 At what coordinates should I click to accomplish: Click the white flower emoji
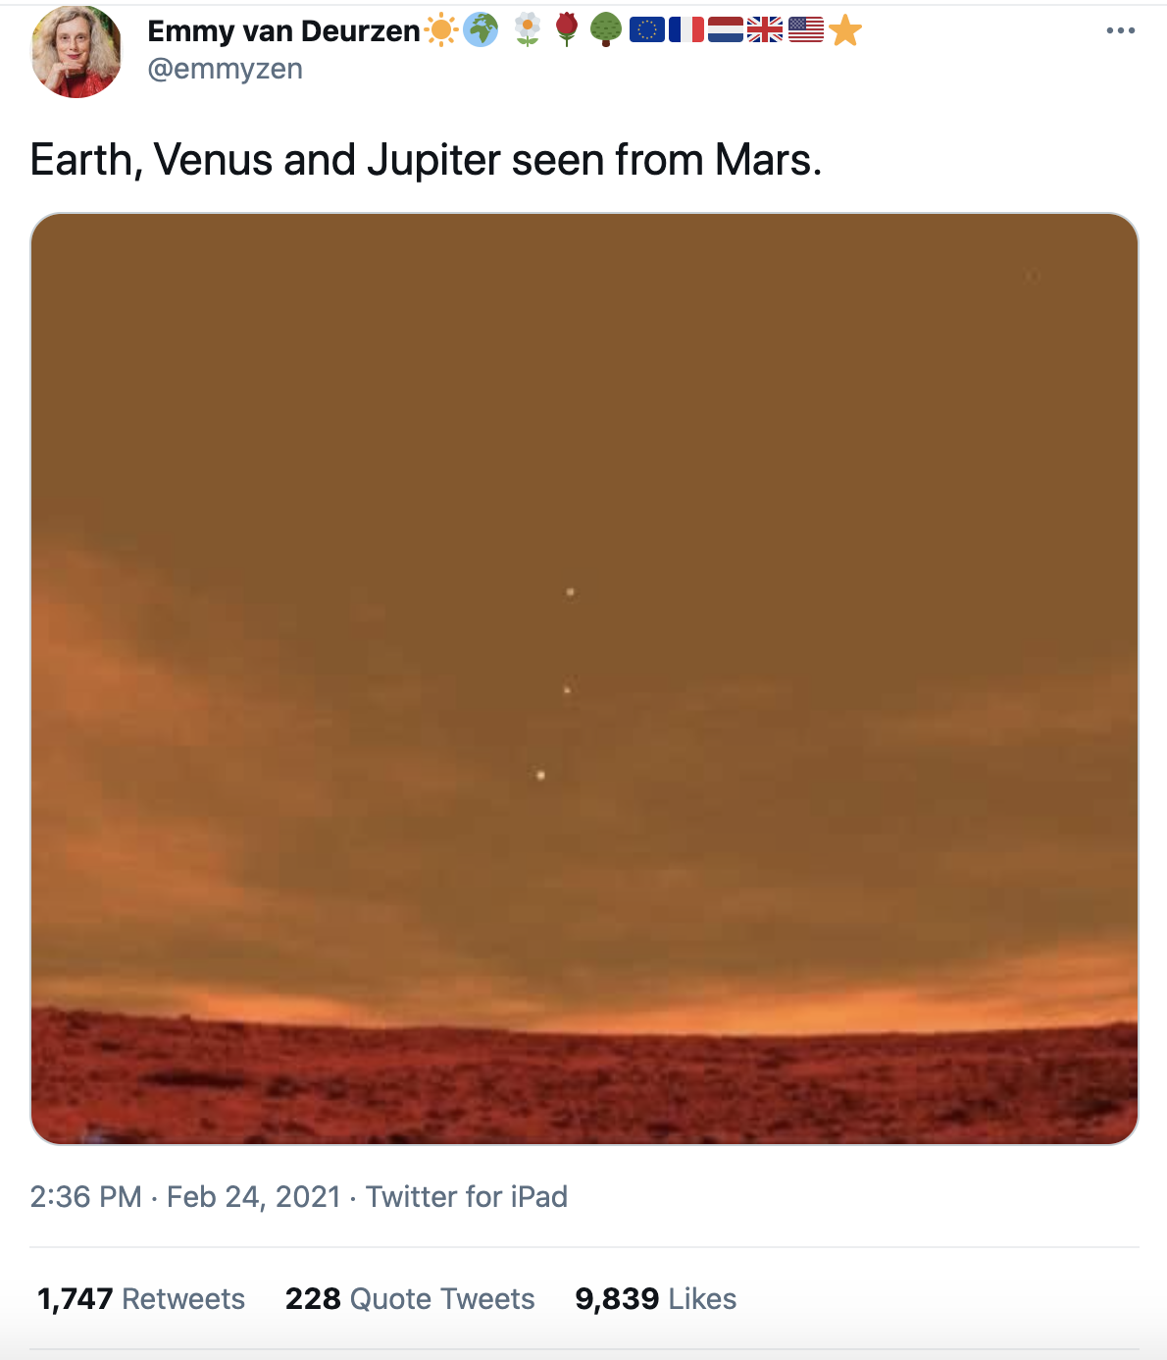(x=528, y=31)
